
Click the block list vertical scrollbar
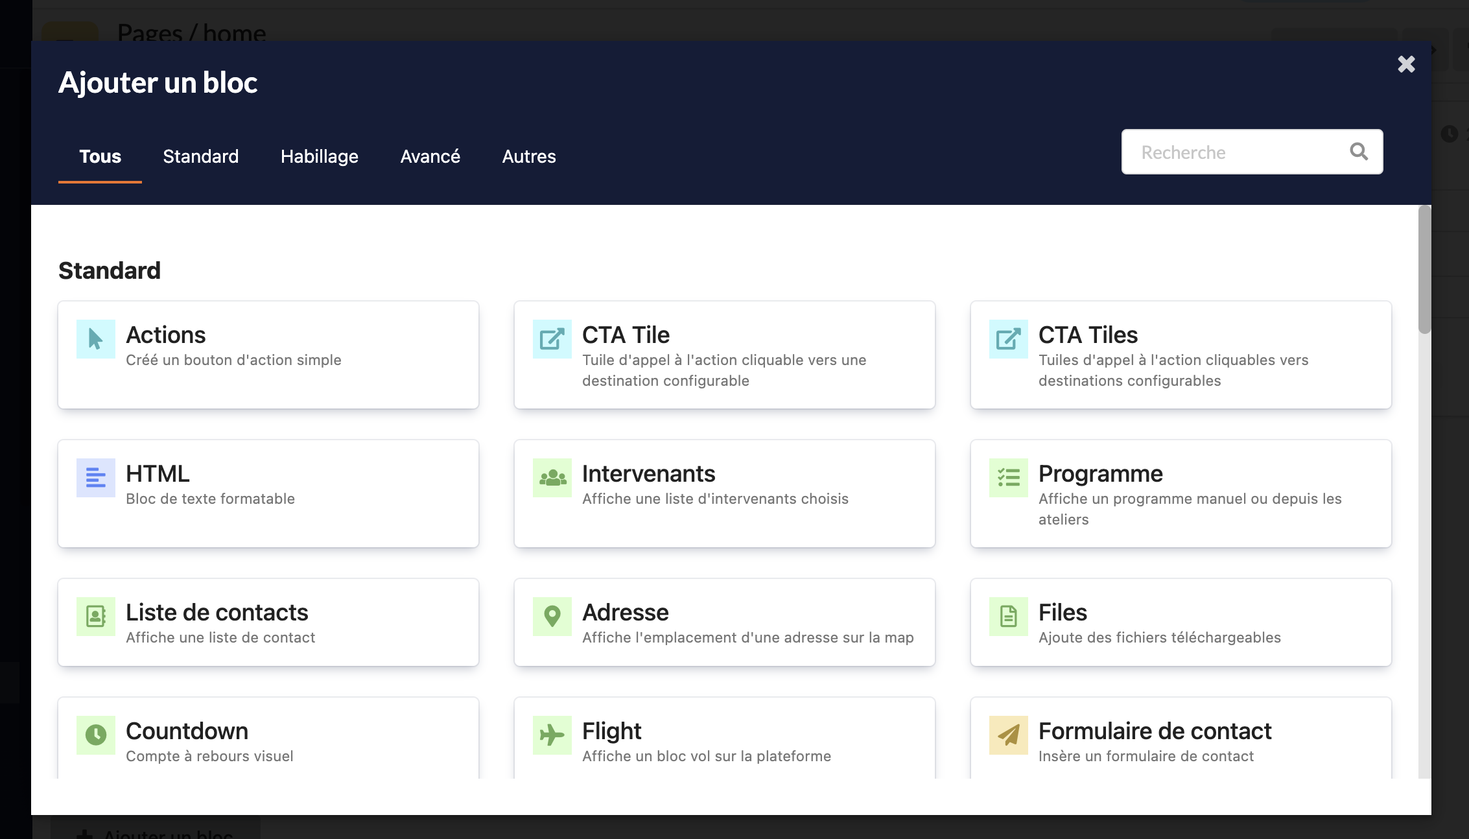(x=1424, y=269)
